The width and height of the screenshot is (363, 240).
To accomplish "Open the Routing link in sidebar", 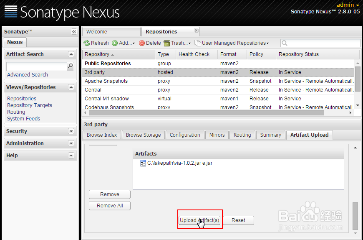I will [x=16, y=112].
